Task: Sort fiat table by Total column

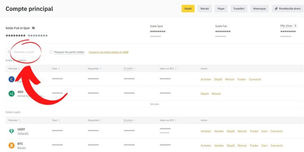Action: [x=56, y=68]
